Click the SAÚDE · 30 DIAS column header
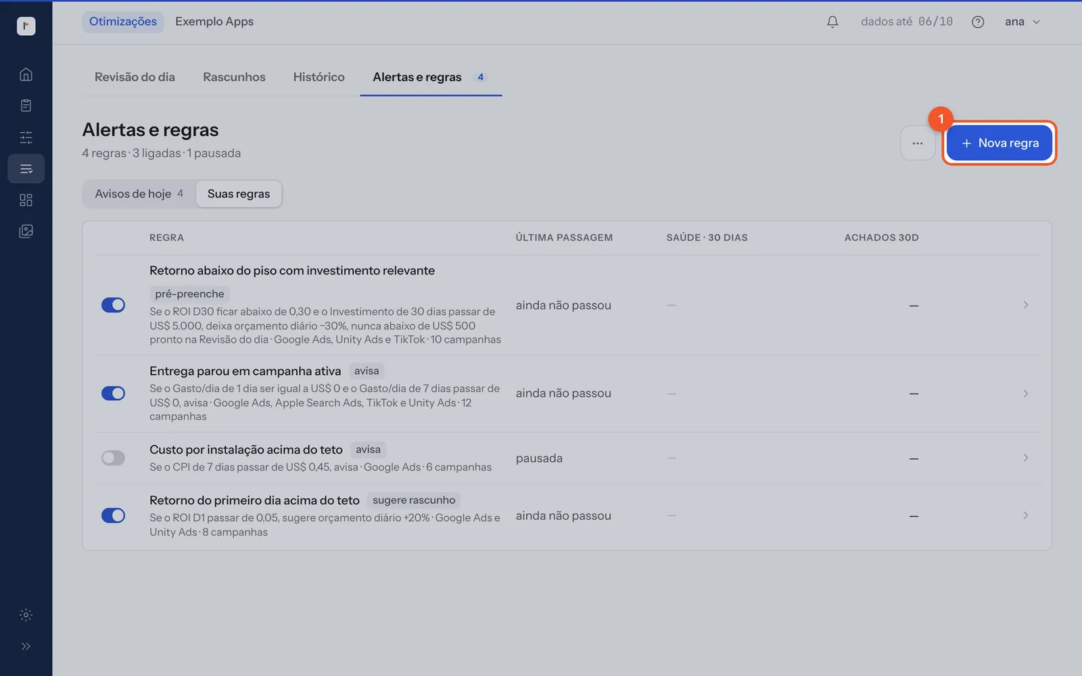 [707, 238]
